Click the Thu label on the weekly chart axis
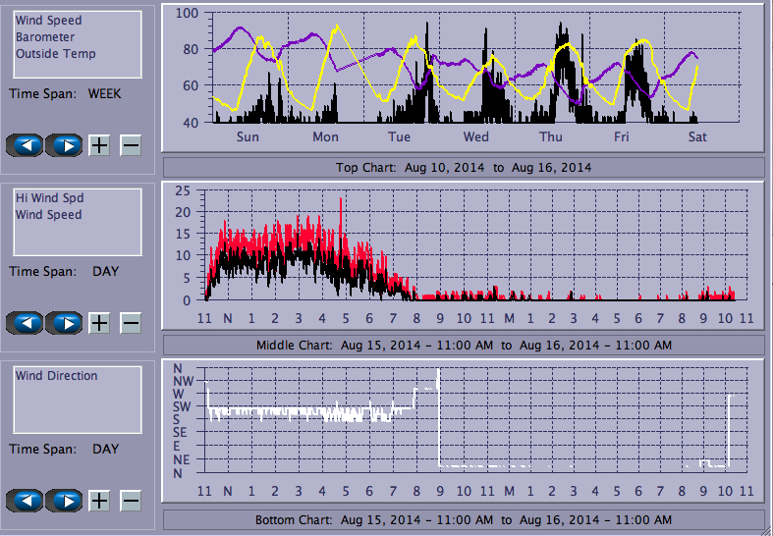This screenshot has height=536, width=773. coord(551,137)
